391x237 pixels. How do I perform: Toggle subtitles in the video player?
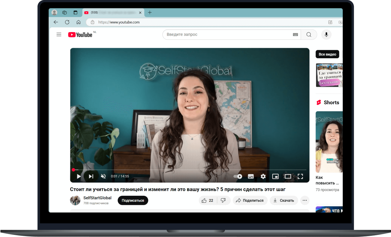251,176
